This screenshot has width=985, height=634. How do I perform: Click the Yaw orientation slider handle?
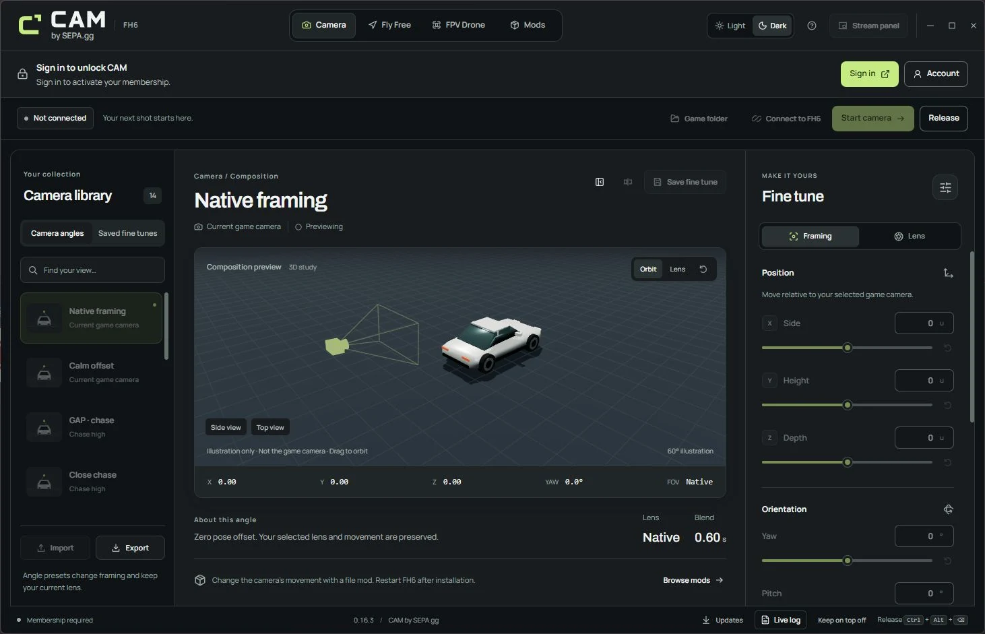[848, 561]
